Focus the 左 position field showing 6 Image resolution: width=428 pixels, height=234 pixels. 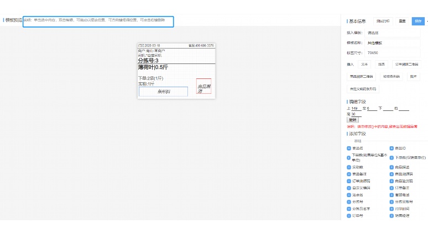pos(372,108)
